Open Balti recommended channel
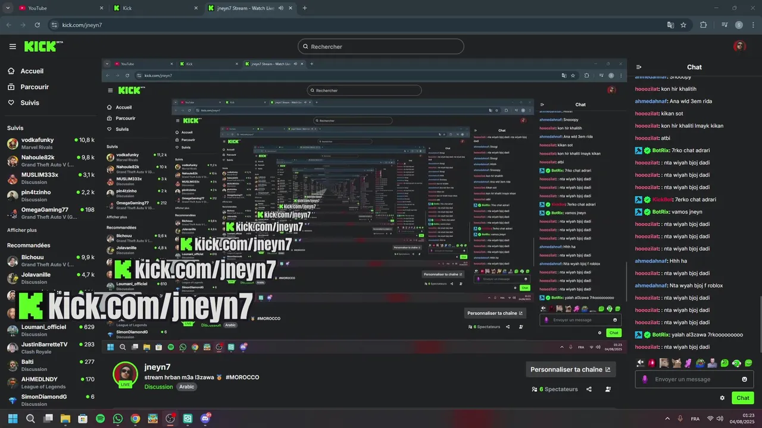The height and width of the screenshot is (428, 762). [51, 365]
